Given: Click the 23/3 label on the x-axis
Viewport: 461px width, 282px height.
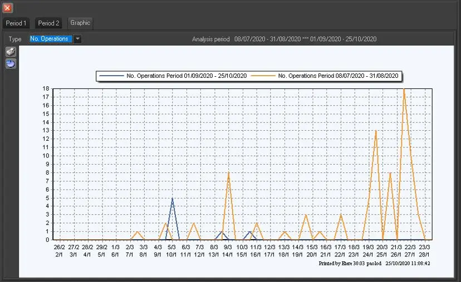Looking at the screenshot, I should pyautogui.click(x=425, y=246).
